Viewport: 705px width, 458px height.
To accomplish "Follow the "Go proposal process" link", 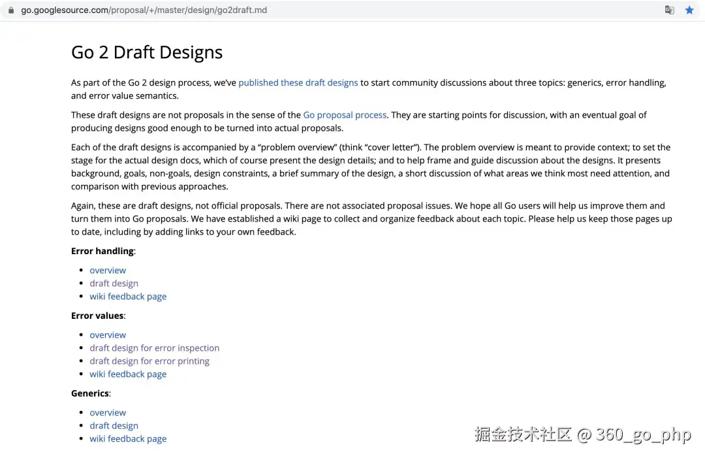I will click(x=345, y=115).
